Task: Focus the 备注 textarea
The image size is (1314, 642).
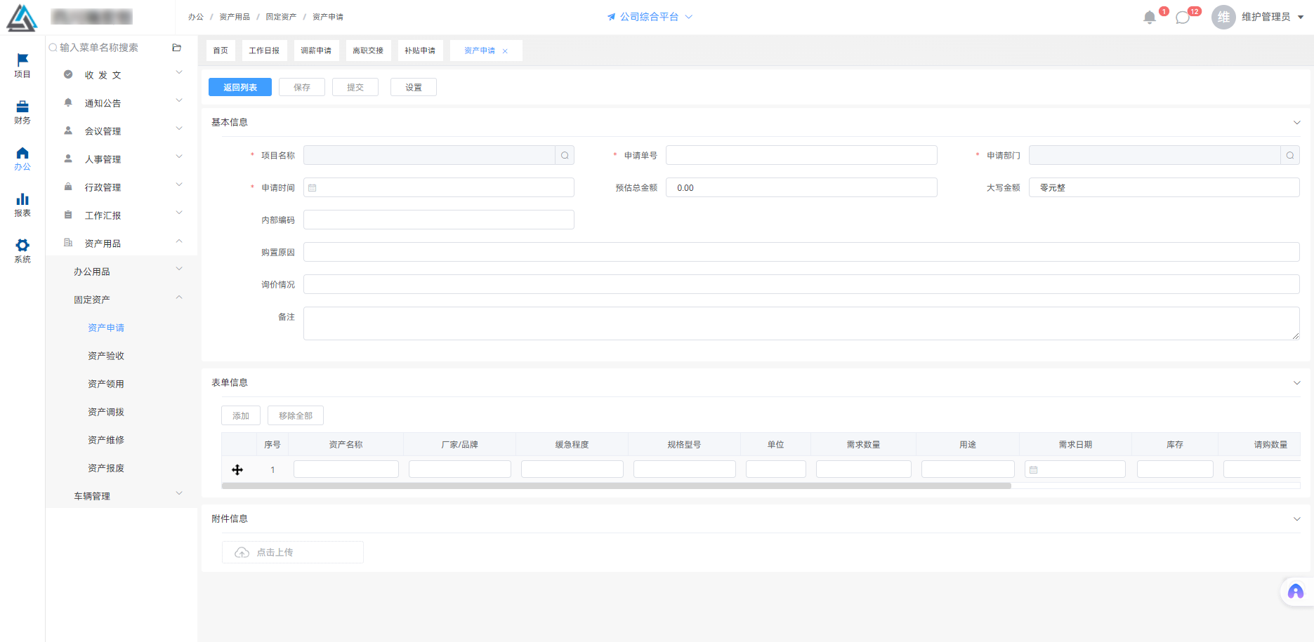Action: 801,323
